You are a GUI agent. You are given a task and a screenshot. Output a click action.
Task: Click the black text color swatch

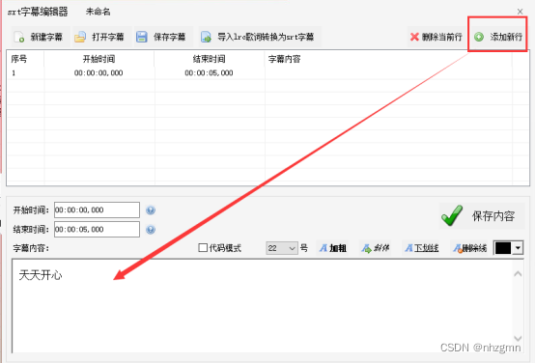[503, 248]
